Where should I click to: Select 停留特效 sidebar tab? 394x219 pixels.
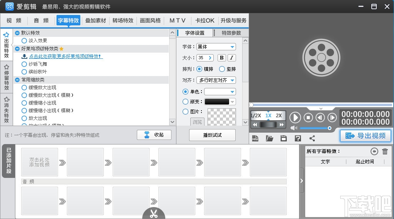(x=7, y=77)
